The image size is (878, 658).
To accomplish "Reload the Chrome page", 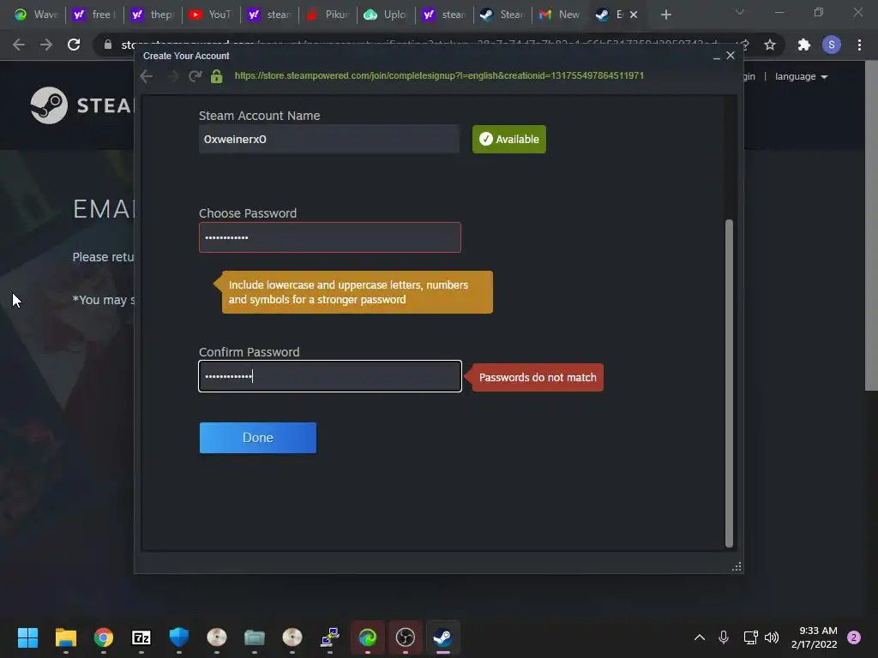I will [74, 45].
